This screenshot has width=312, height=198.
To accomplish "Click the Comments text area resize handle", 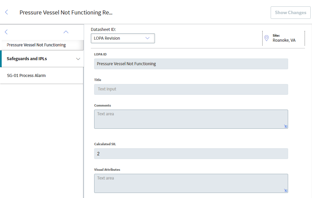I will [x=285, y=126].
